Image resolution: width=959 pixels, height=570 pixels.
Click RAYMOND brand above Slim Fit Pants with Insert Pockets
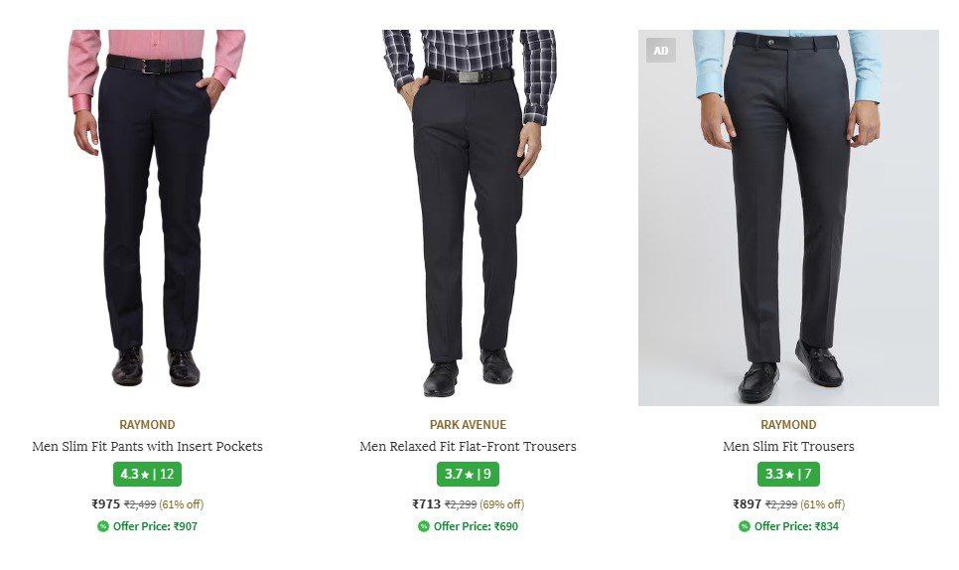147,425
